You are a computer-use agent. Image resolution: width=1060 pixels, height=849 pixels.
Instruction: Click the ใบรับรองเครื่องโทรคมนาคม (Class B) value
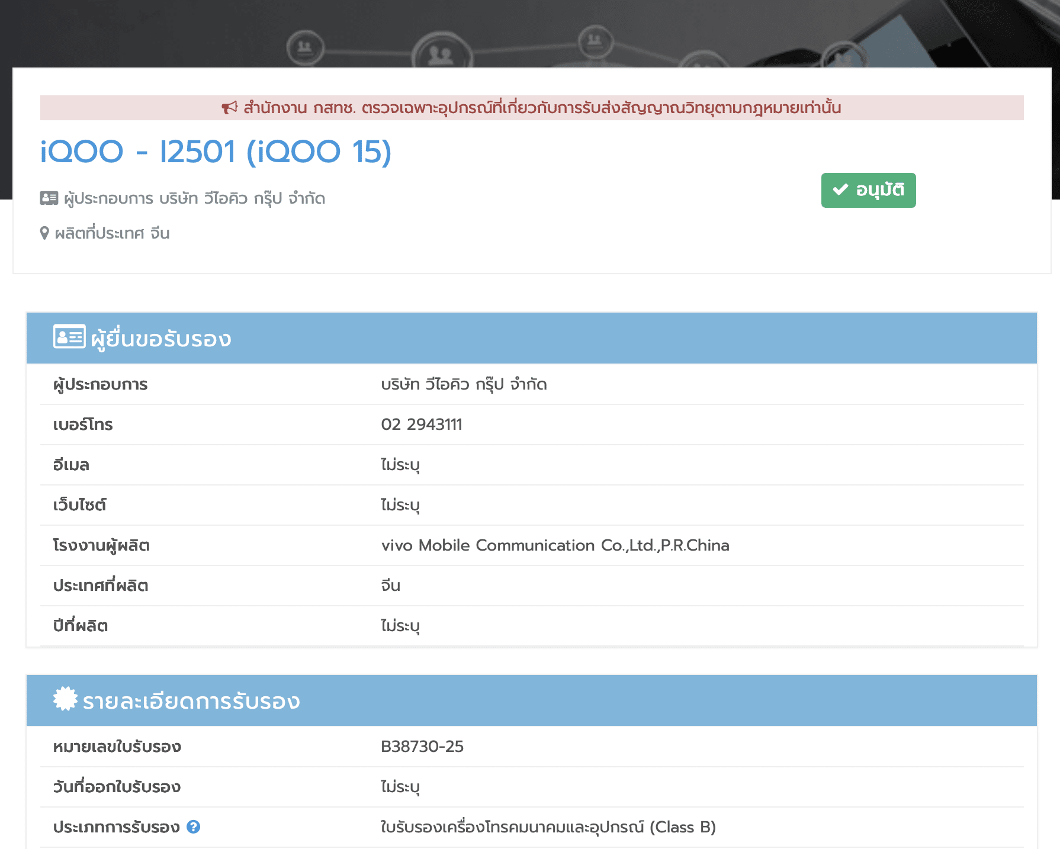pos(548,827)
